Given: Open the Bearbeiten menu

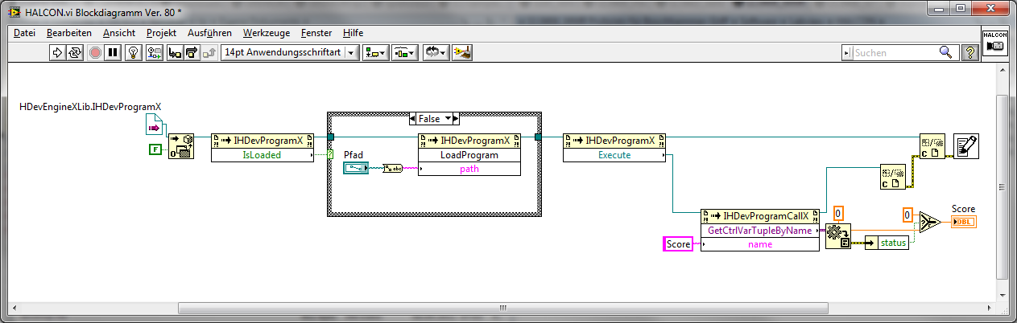Looking at the screenshot, I should (68, 33).
